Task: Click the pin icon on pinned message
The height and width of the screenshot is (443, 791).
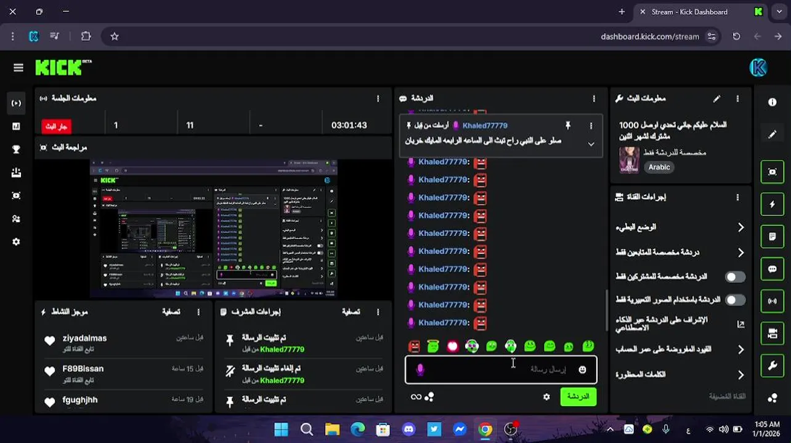Action: coord(568,126)
